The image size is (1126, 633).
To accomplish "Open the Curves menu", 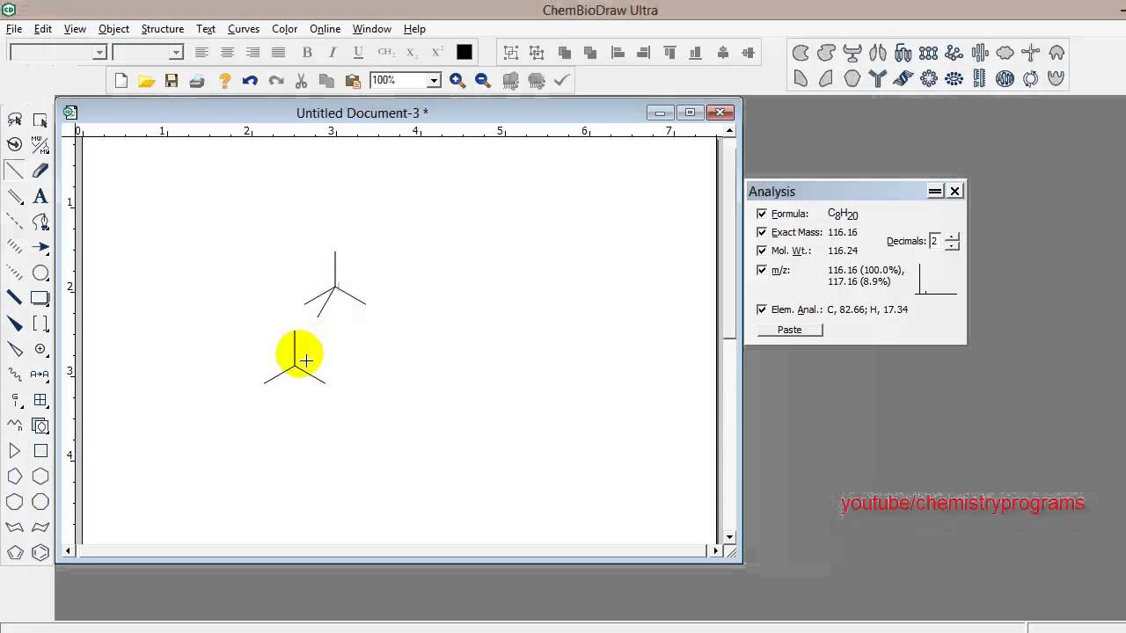I will pos(244,29).
